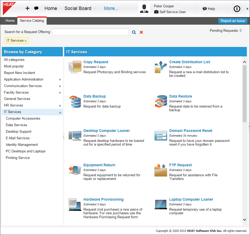
Task: Click the search magnifier icon
Action: [x=134, y=32]
